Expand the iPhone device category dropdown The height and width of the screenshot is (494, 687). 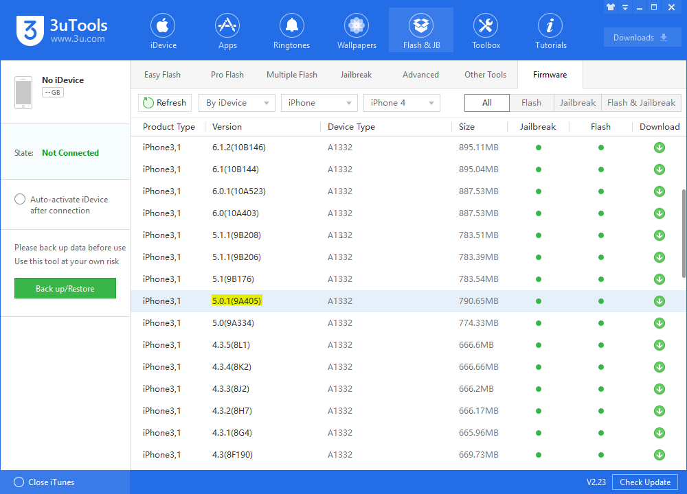tap(319, 103)
